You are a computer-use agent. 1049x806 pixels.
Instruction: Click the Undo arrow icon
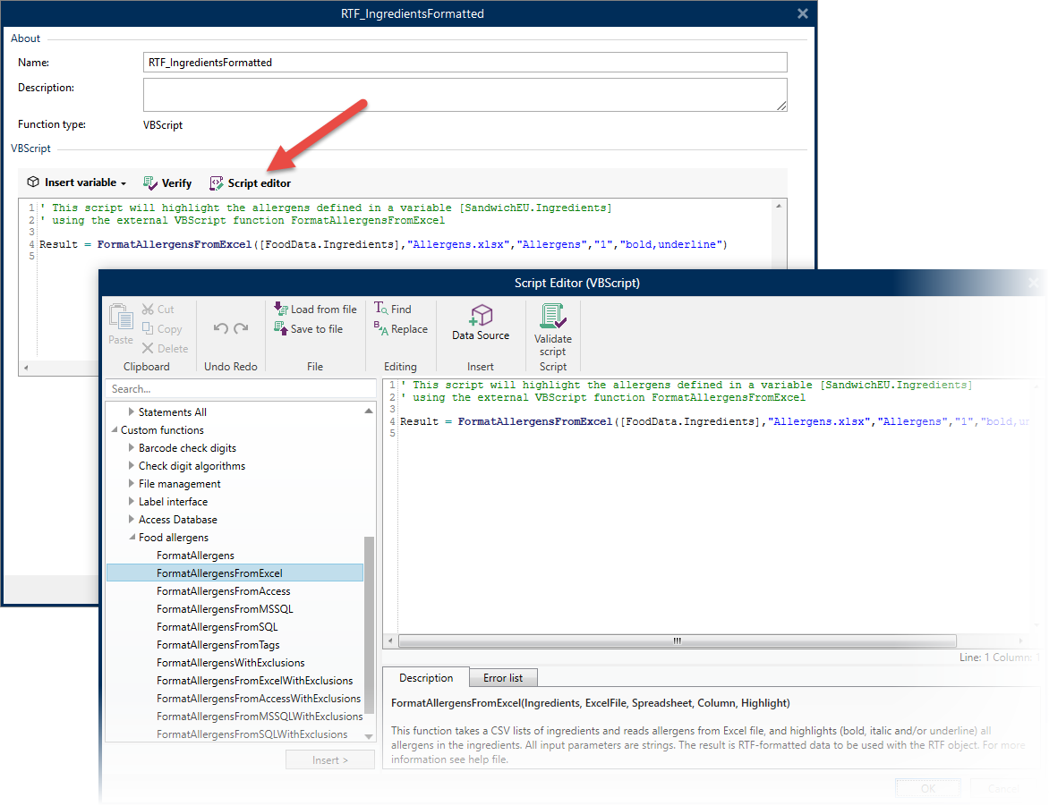[221, 327]
